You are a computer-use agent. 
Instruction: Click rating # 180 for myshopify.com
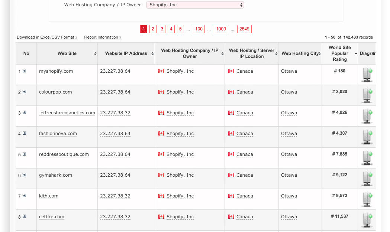tap(340, 71)
